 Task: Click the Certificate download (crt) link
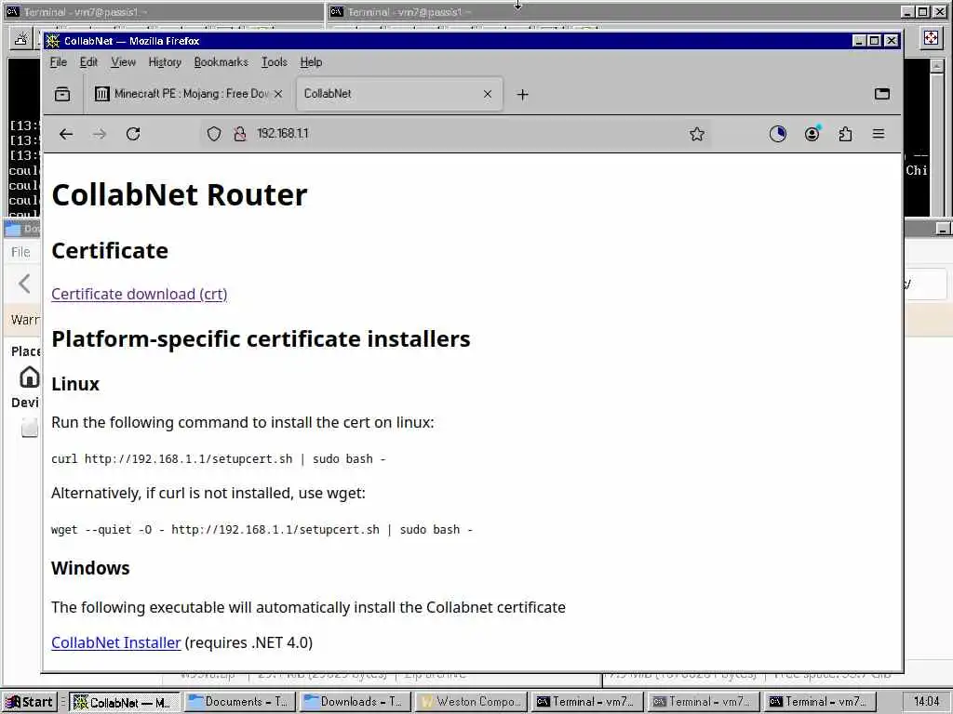coord(140,295)
